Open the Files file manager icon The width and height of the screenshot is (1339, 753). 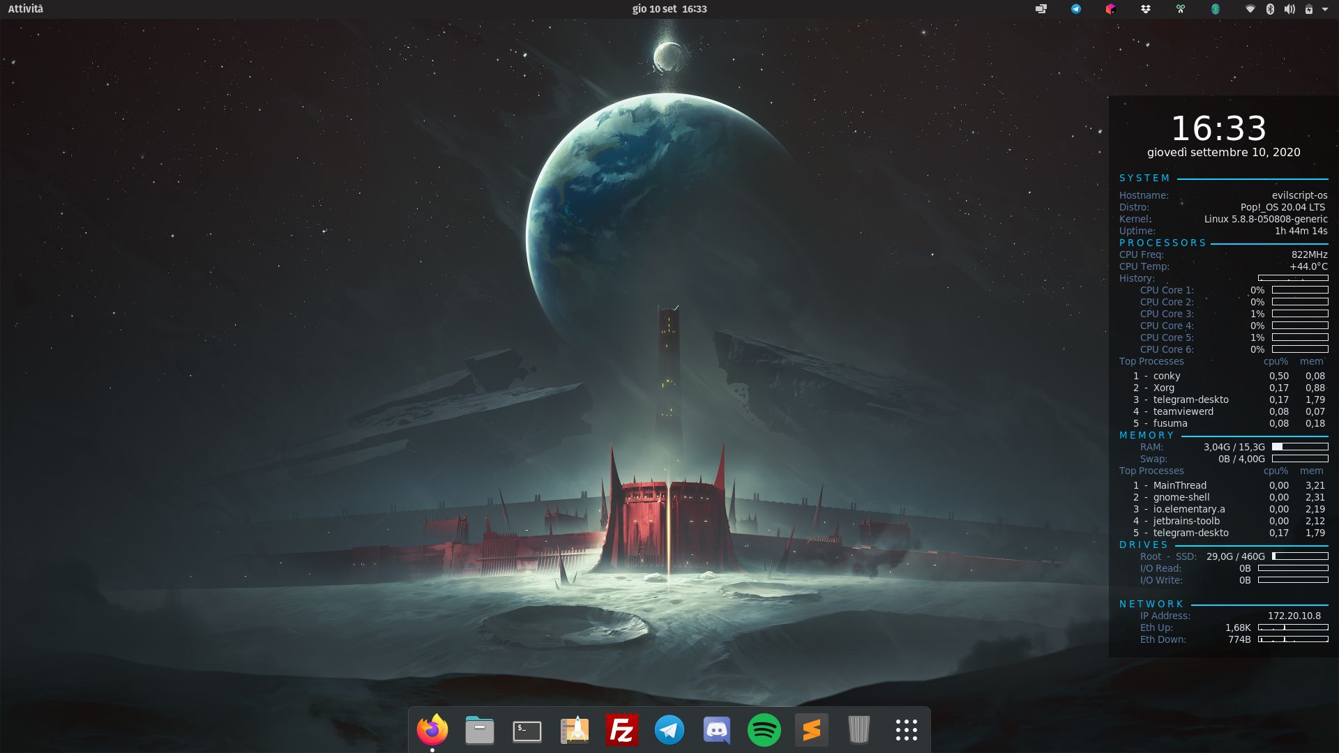coord(479,729)
